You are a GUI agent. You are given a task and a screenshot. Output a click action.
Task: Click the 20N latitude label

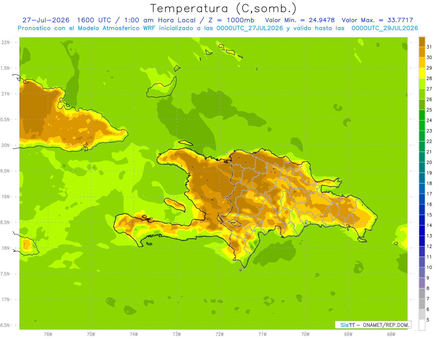[x=5, y=145]
